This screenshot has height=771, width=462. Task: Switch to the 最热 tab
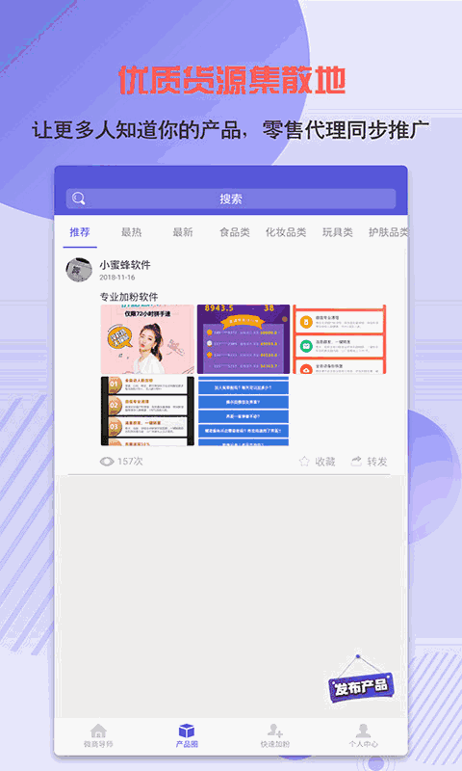[x=131, y=232]
